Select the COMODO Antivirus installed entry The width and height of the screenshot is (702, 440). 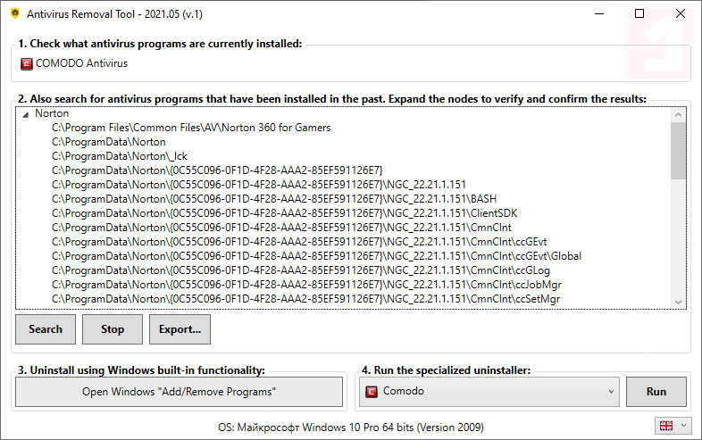(x=81, y=63)
